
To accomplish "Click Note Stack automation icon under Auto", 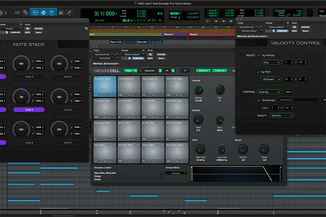I will pos(28,29).
